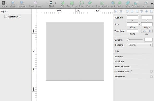Enable the Reflection checkbox
Screen dimensions: 154x101
[x=151, y=77]
